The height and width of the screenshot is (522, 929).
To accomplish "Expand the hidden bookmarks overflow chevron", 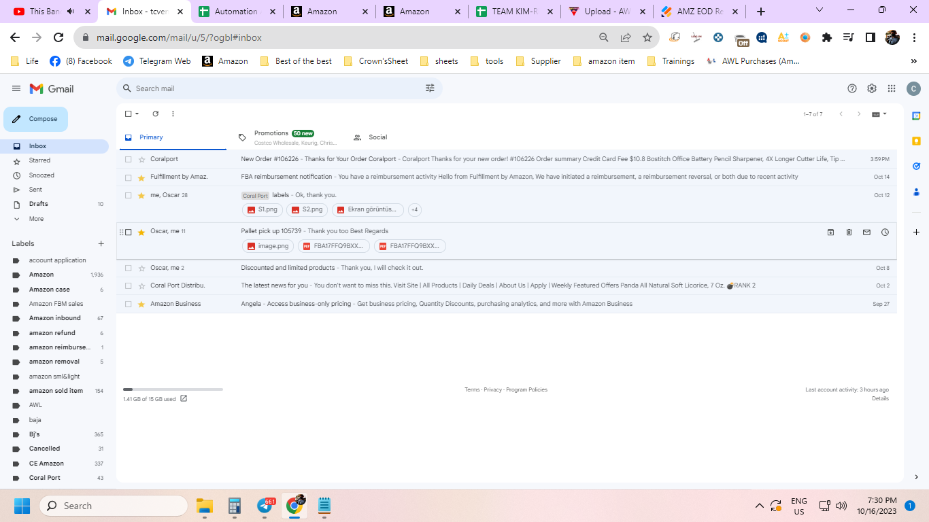I will click(x=913, y=61).
